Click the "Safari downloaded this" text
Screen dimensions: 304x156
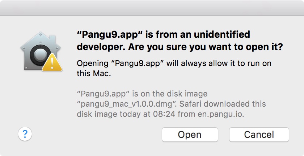tap(223, 104)
